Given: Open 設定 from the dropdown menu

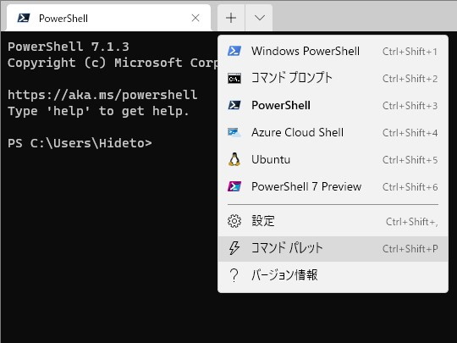Looking at the screenshot, I should tap(333, 221).
